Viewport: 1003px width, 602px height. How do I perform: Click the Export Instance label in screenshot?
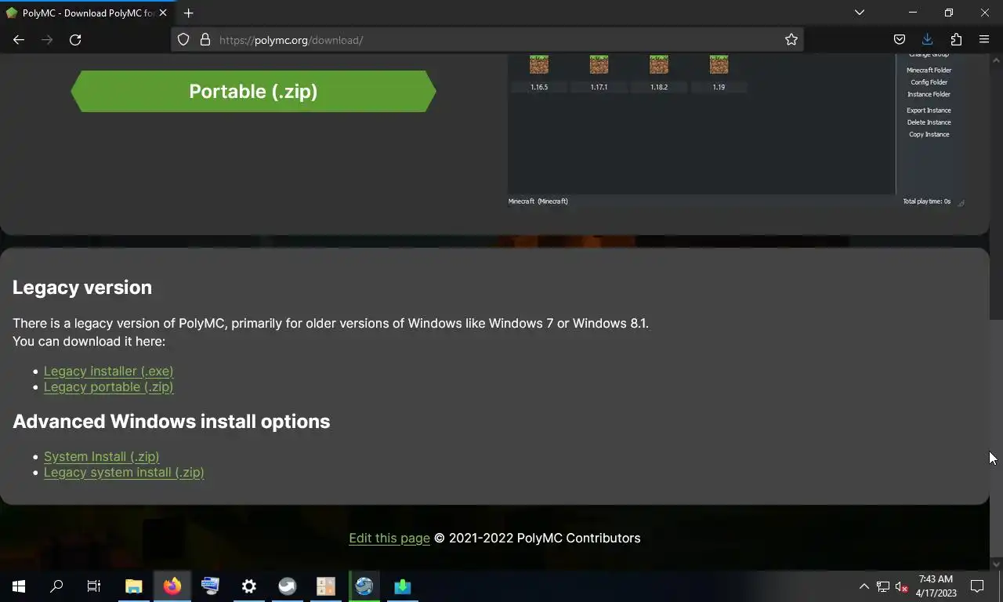pyautogui.click(x=929, y=111)
